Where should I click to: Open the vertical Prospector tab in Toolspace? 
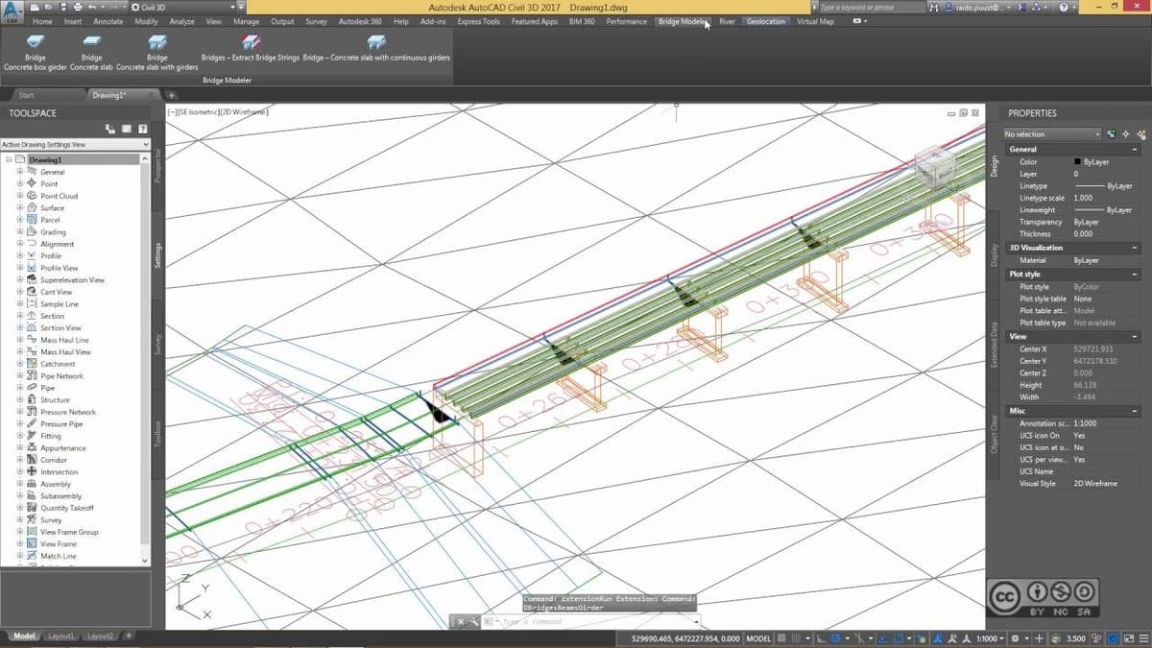point(158,166)
